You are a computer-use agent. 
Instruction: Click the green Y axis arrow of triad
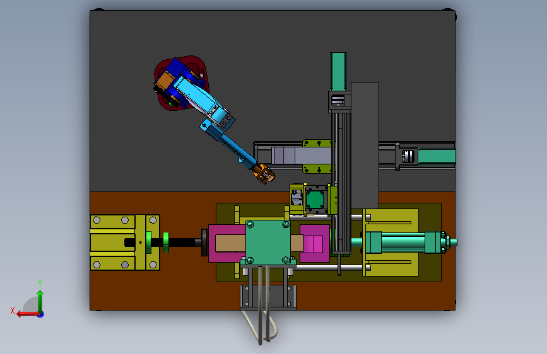click(40, 301)
